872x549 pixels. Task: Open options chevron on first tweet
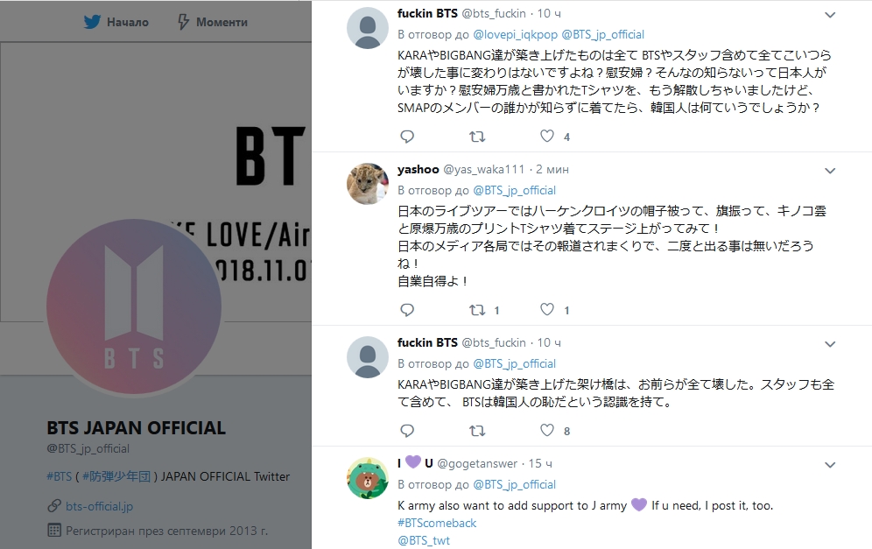(x=830, y=15)
